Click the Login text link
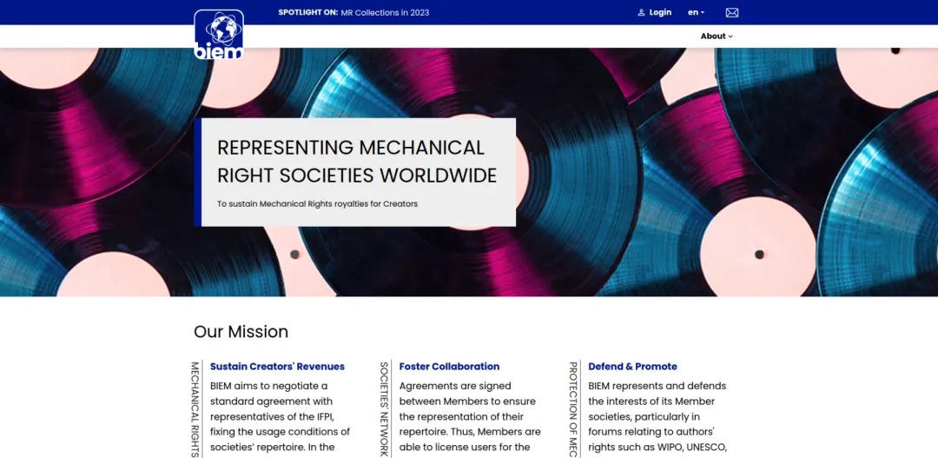The height and width of the screenshot is (458, 938). point(660,13)
